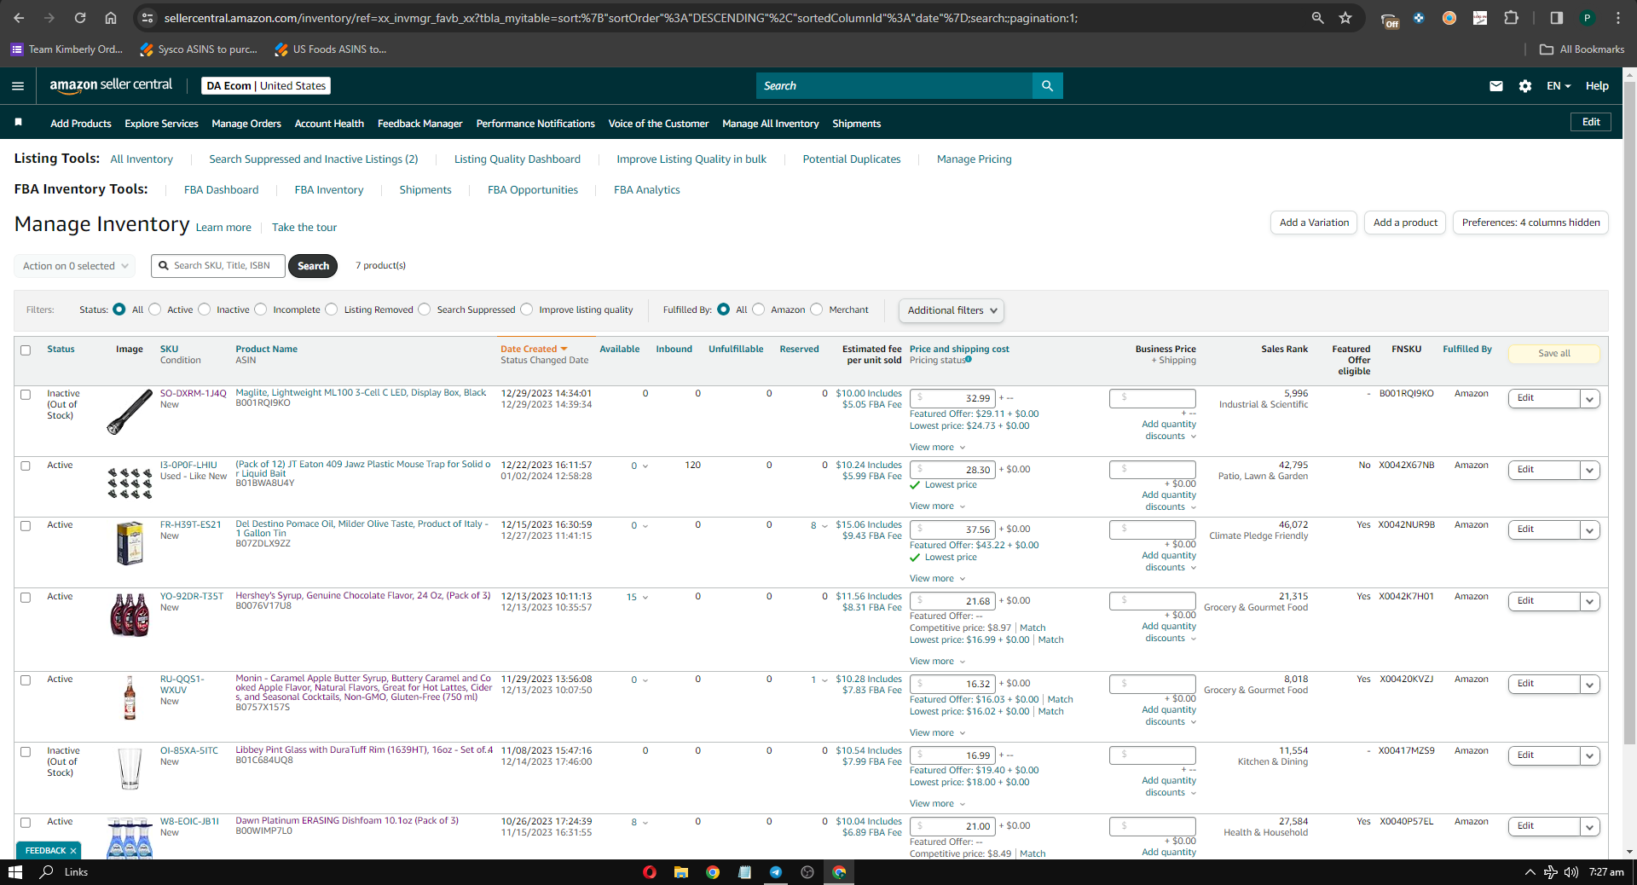Open the messages envelope icon

point(1495,86)
